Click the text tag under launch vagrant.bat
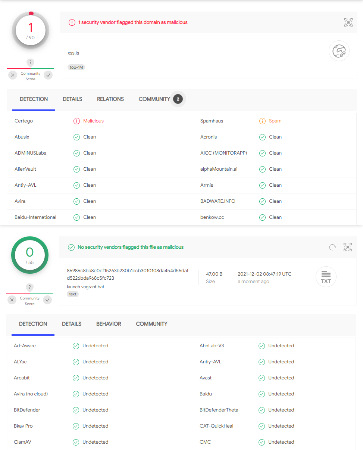Viewport: 363px width, 450px height. tap(73, 294)
